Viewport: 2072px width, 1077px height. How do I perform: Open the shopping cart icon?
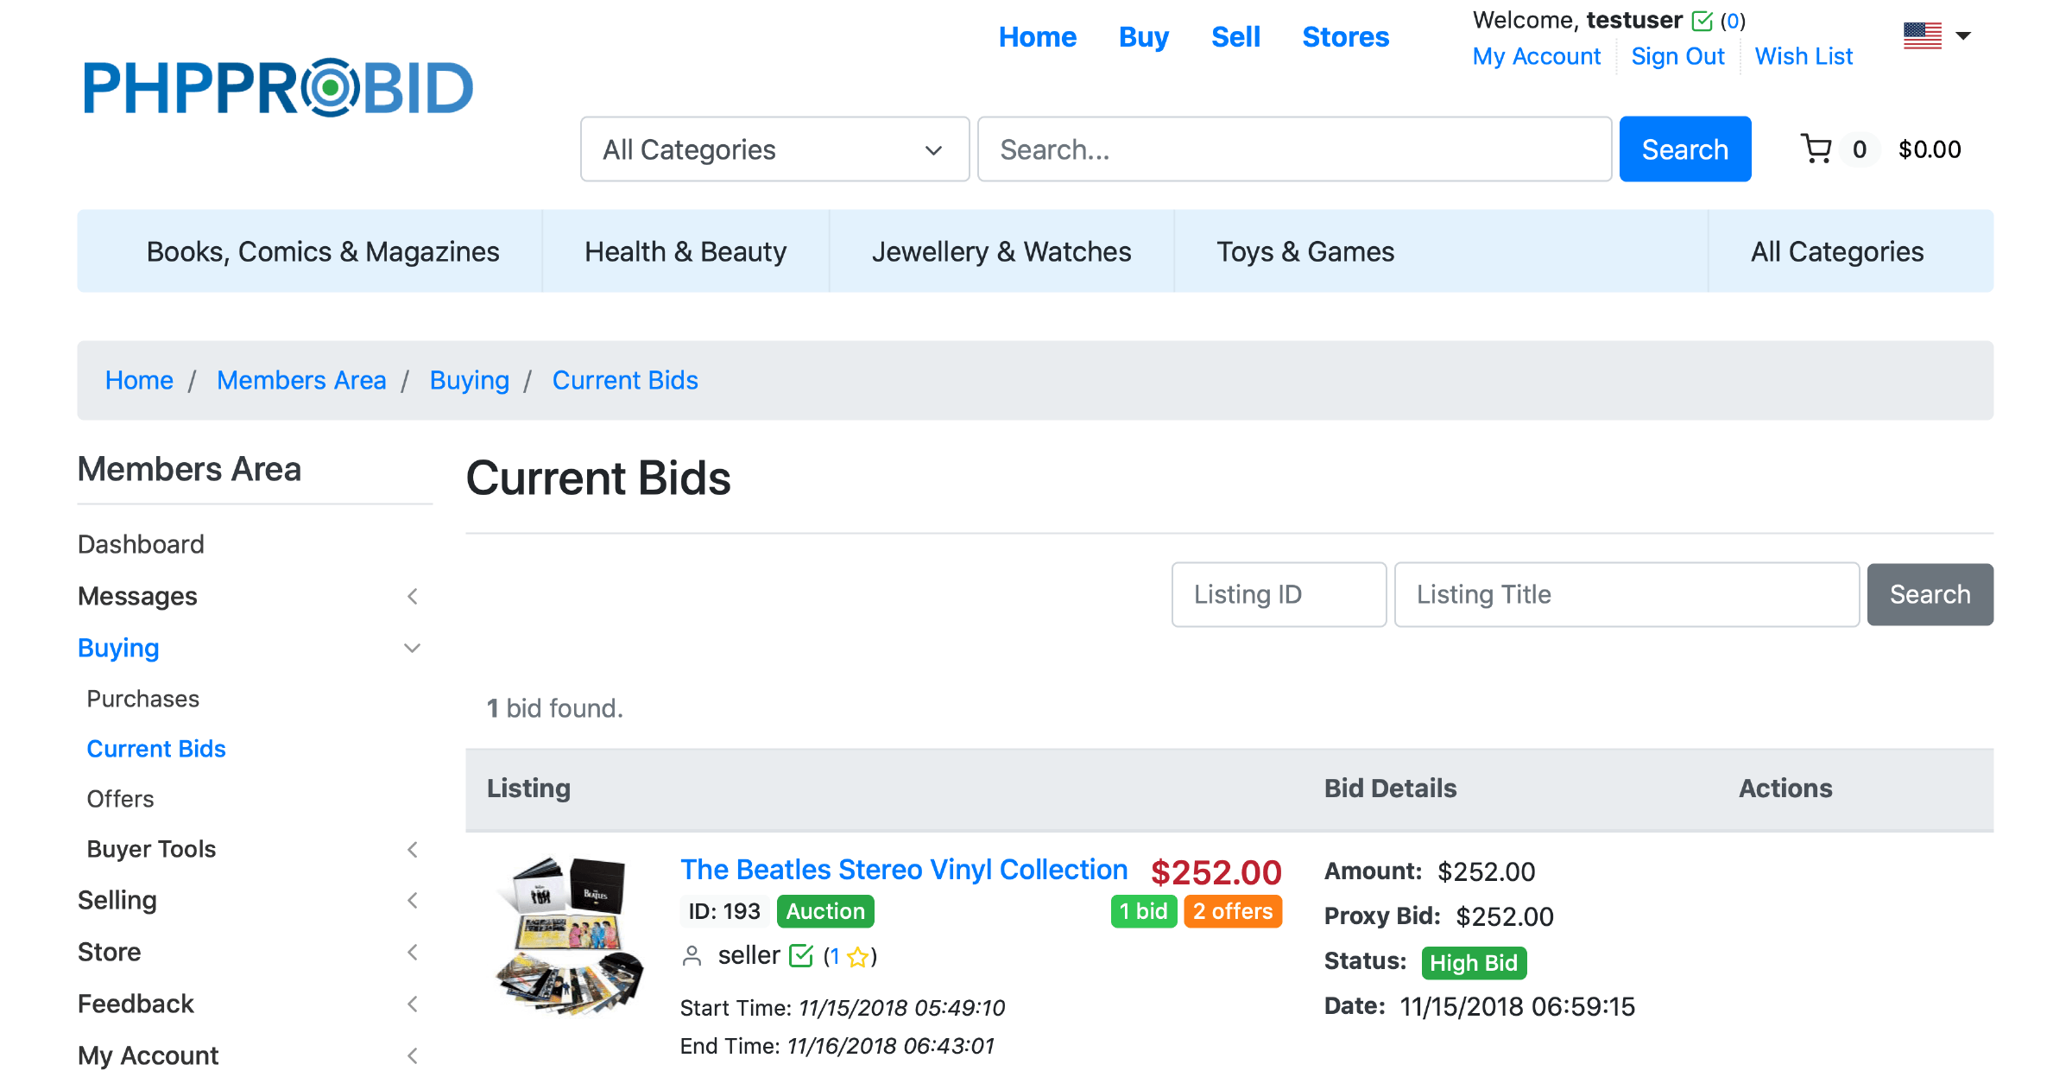coord(1816,149)
